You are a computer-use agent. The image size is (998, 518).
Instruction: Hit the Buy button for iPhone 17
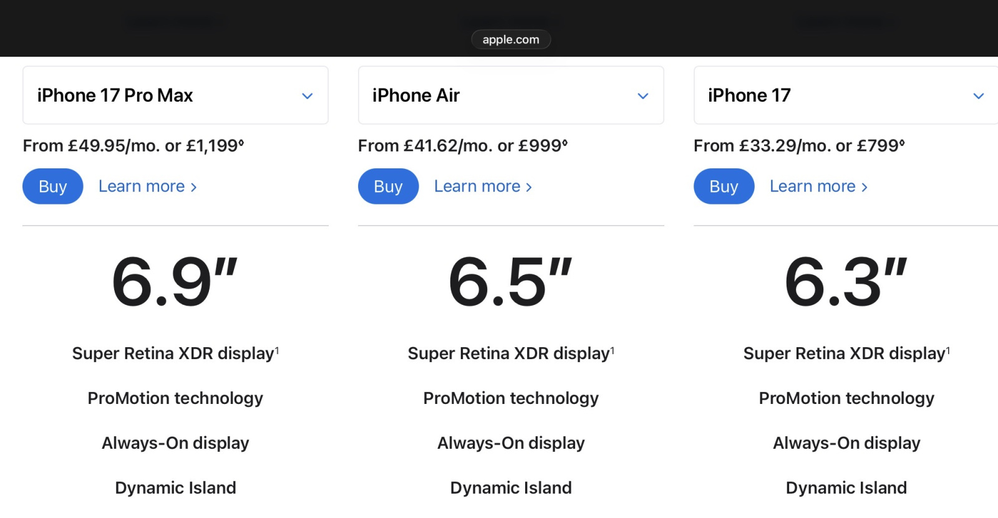coord(724,186)
